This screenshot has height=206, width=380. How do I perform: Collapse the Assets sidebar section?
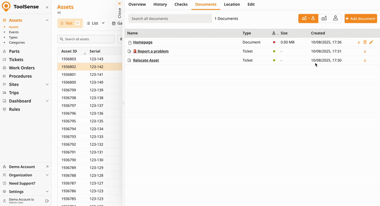tap(47, 20)
